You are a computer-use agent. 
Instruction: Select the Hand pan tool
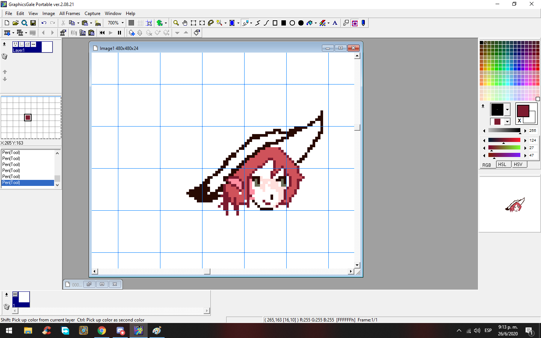pos(184,23)
